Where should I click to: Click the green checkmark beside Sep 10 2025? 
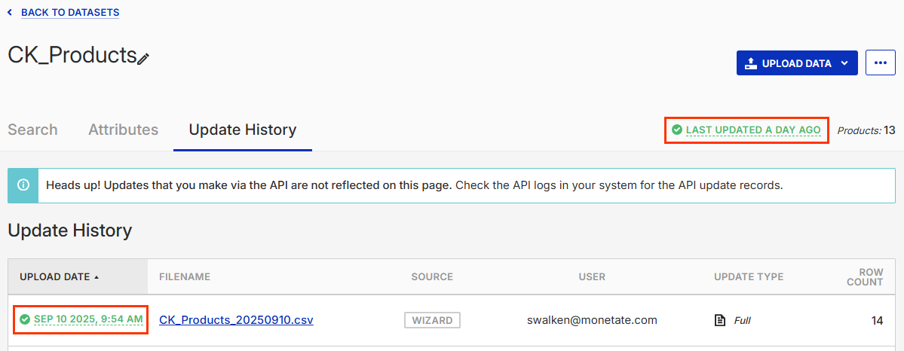click(24, 320)
